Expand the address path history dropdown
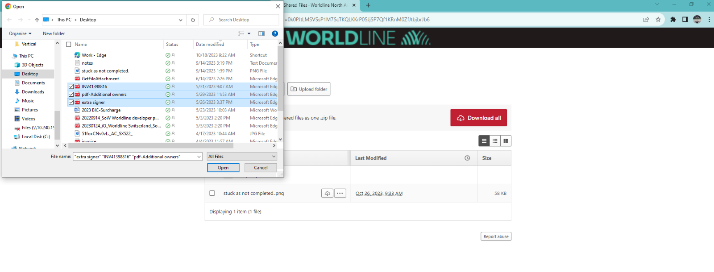Viewport: 714px width, 272px height. coord(180,20)
